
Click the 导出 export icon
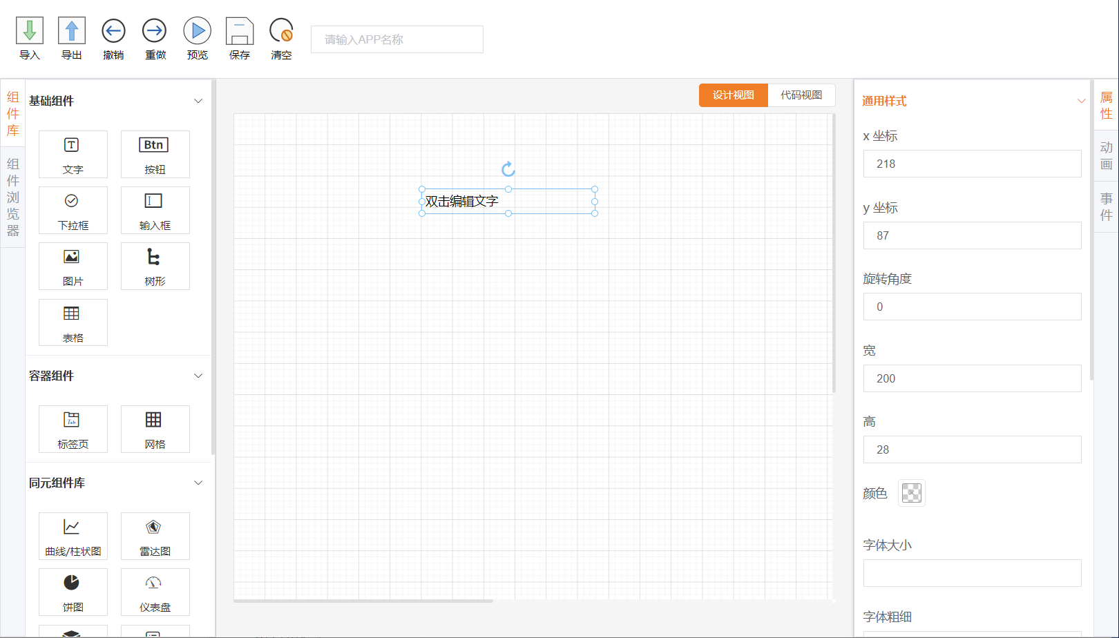point(72,31)
